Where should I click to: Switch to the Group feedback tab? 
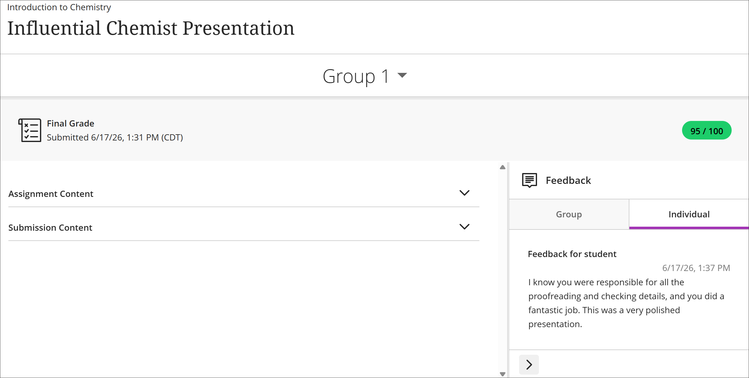click(x=569, y=214)
